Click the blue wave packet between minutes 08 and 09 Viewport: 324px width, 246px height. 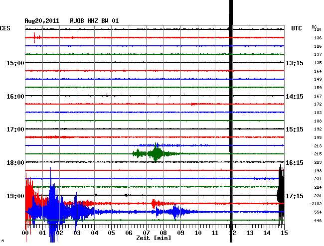(175, 212)
